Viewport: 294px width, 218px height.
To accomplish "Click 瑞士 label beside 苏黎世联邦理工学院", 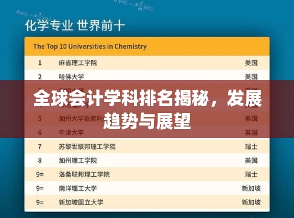I will 251,147.
